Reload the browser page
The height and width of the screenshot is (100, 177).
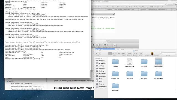(165, 4)
